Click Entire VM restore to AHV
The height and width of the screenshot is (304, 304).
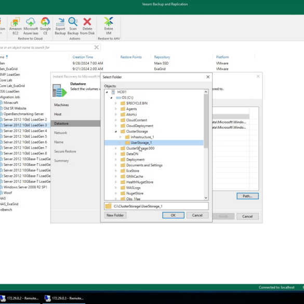pos(109,26)
